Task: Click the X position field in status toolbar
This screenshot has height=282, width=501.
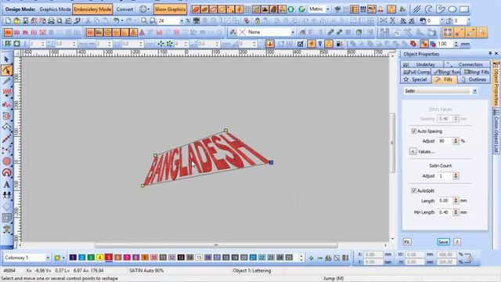Action: point(373,255)
